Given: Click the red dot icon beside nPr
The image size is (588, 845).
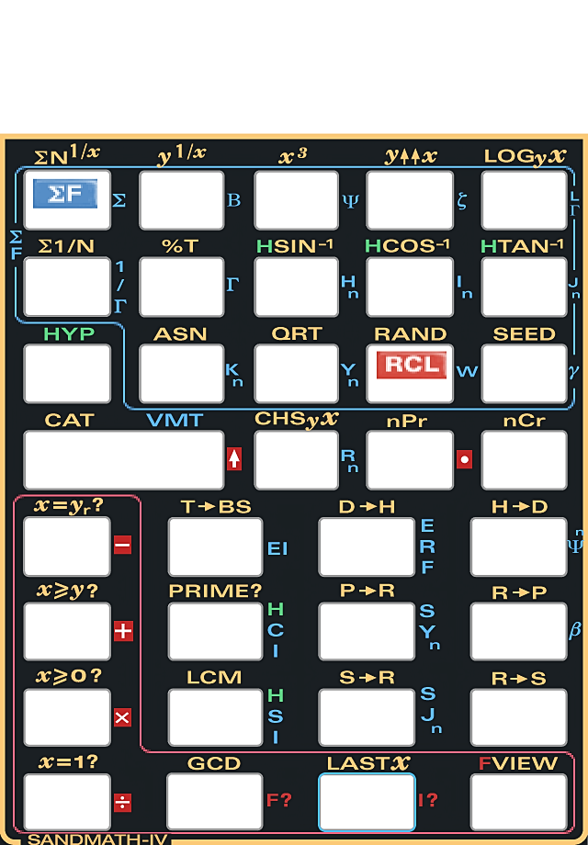Looking at the screenshot, I should point(464,459).
